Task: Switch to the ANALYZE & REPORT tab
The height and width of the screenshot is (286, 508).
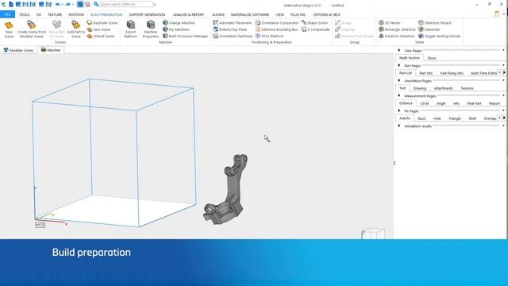Action: point(189,14)
